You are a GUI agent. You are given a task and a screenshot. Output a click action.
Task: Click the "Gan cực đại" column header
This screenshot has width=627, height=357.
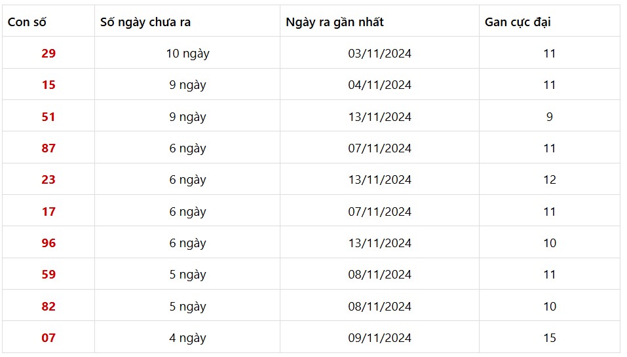coord(517,22)
